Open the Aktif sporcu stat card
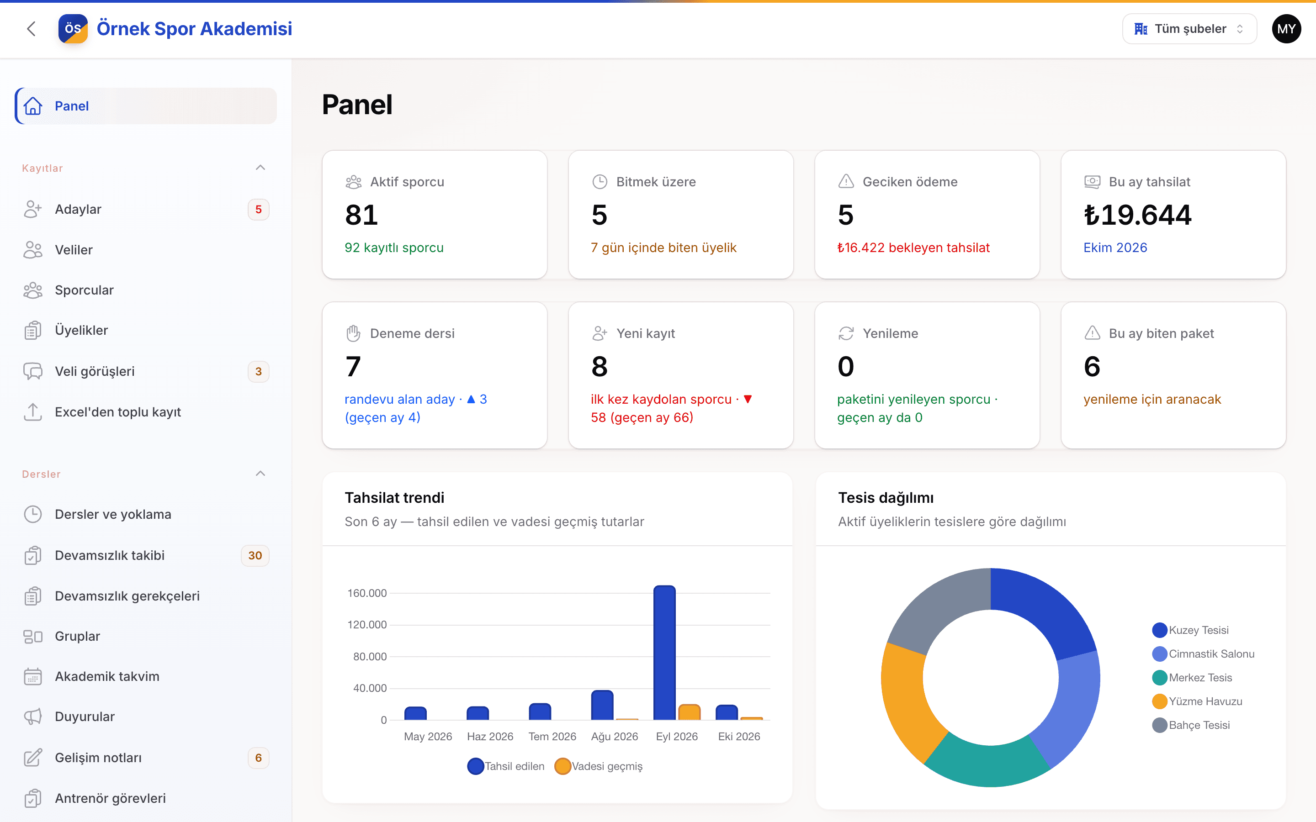The width and height of the screenshot is (1316, 822). pyautogui.click(x=435, y=215)
